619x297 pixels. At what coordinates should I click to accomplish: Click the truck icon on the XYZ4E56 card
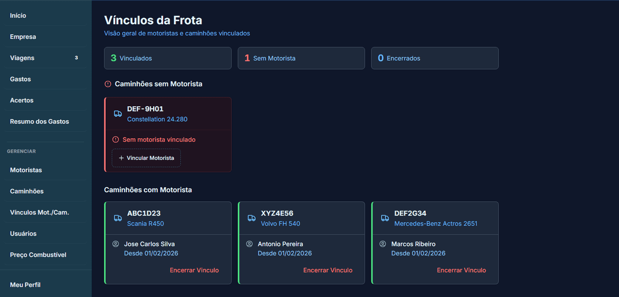[251, 218]
